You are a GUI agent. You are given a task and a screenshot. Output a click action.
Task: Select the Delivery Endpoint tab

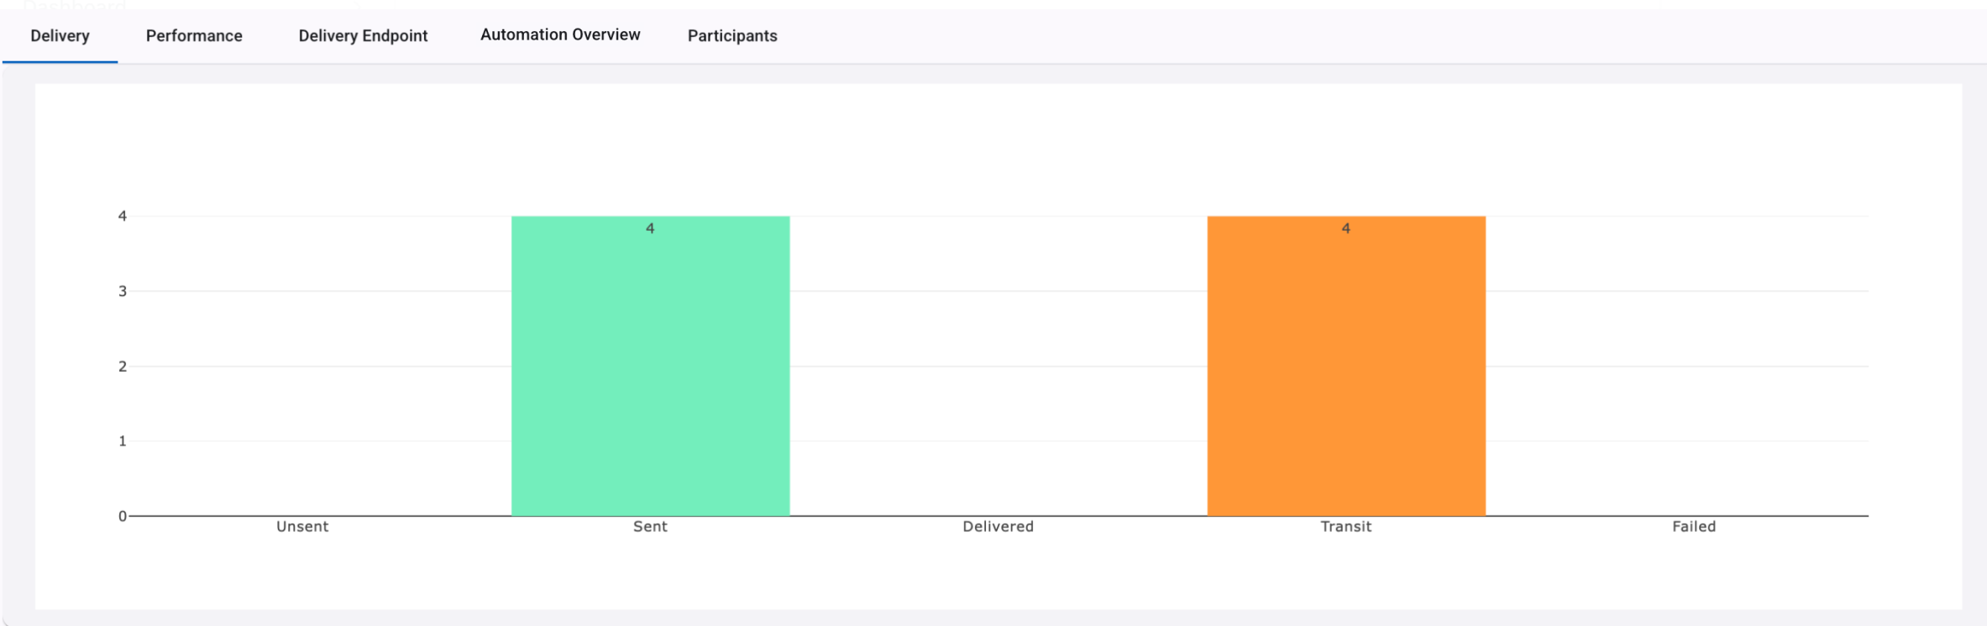[x=363, y=36]
